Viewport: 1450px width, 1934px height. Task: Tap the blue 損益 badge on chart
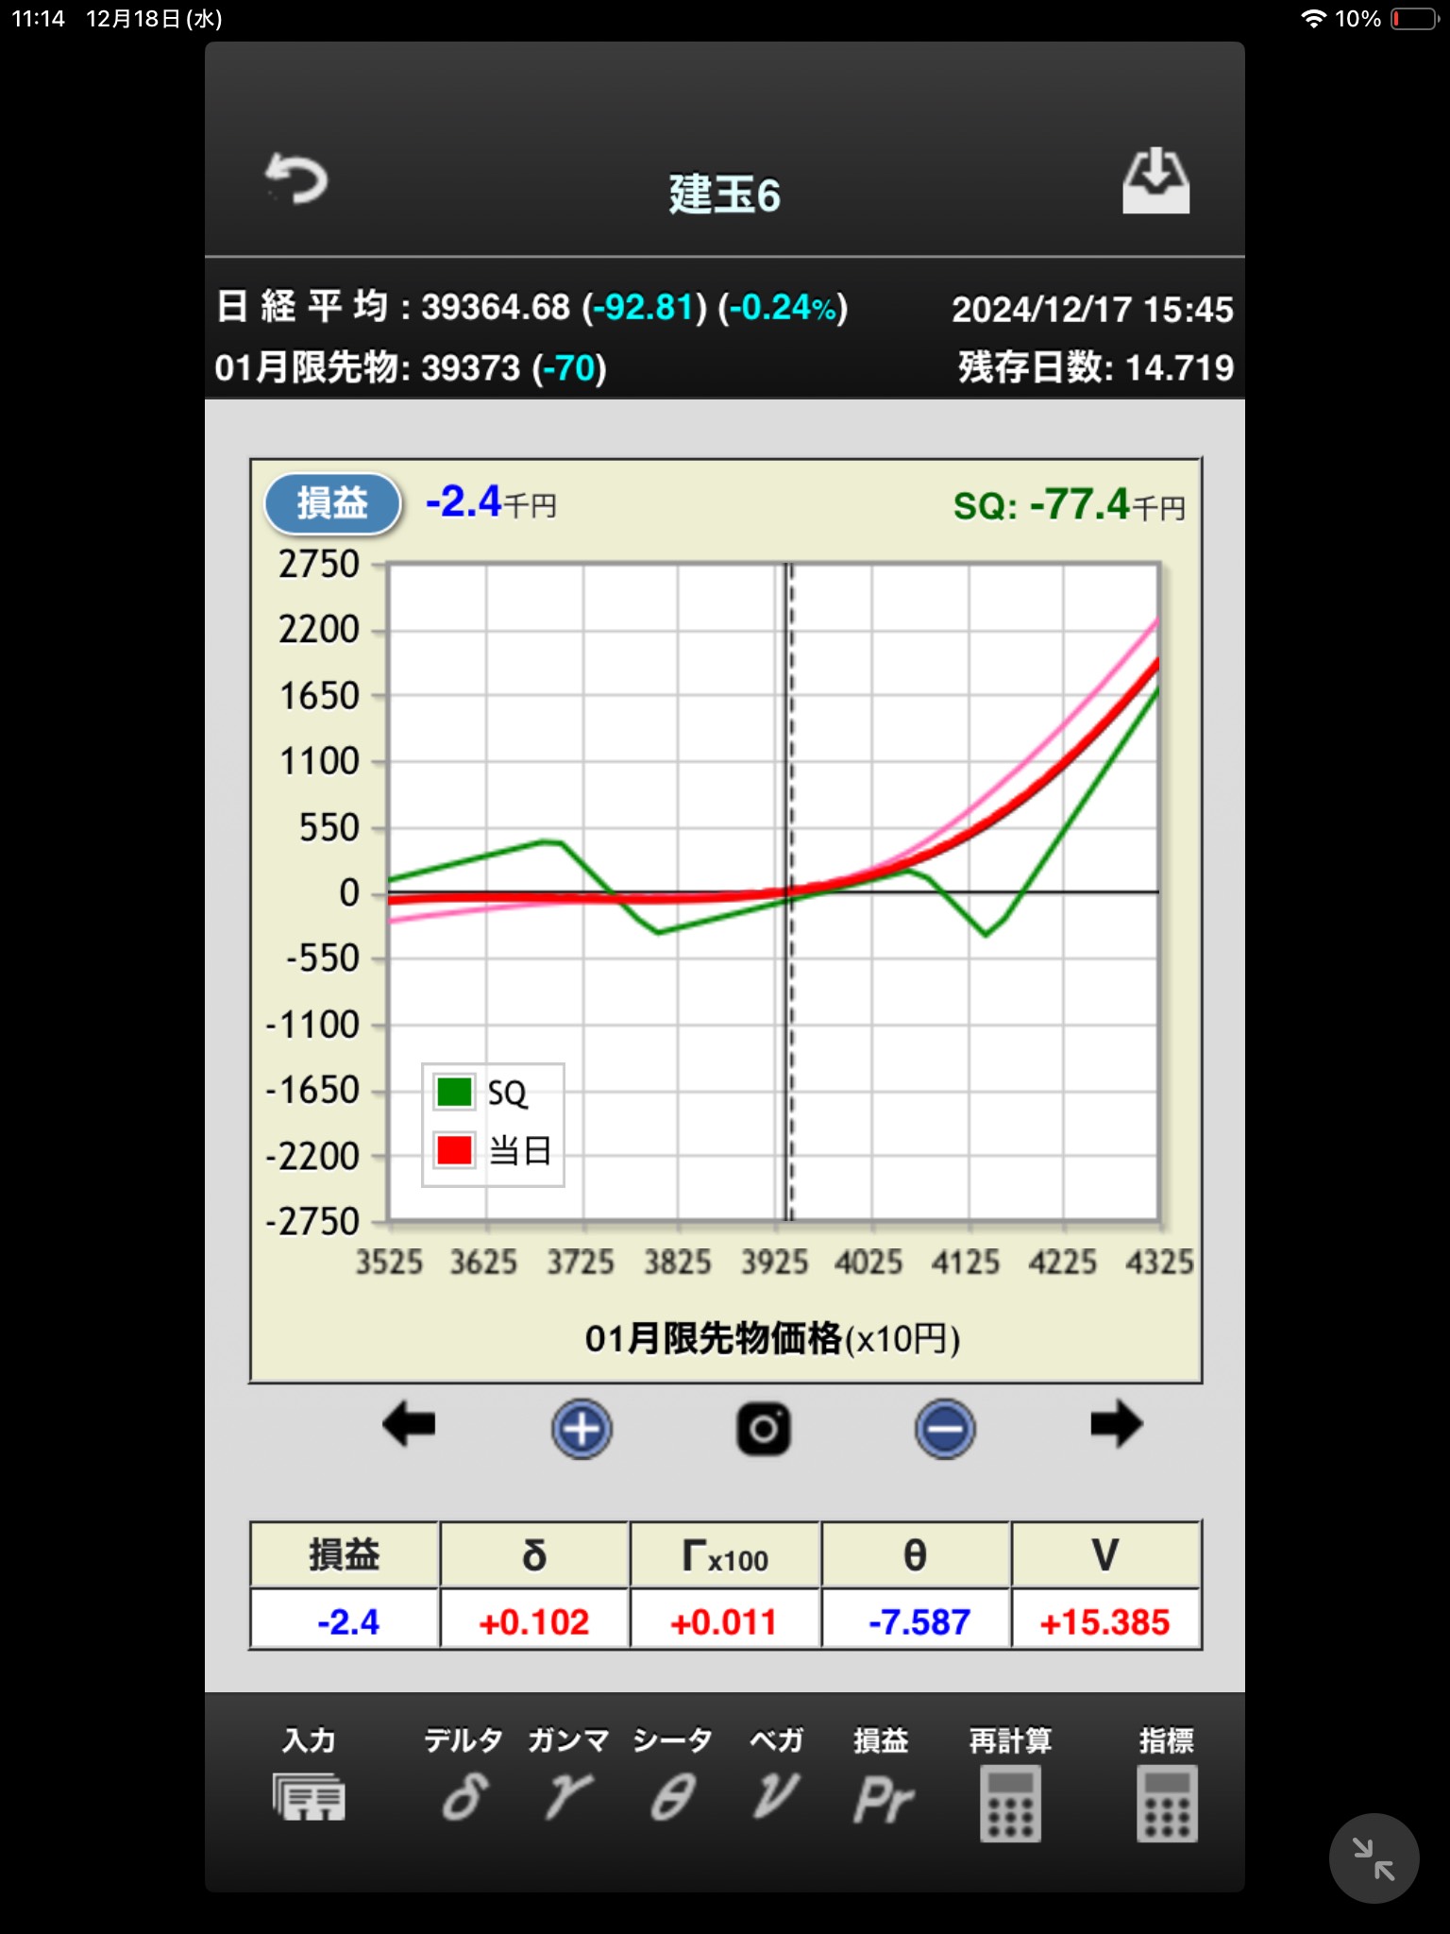click(332, 503)
